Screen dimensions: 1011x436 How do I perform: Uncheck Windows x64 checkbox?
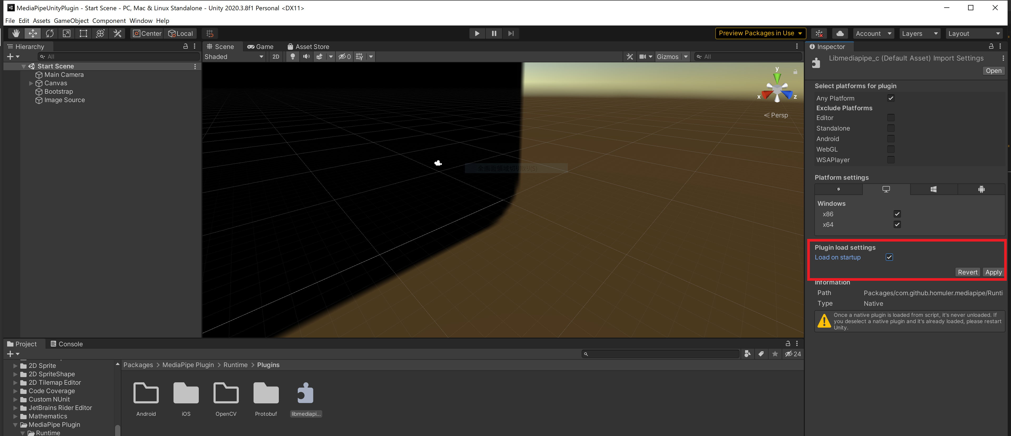[897, 225]
